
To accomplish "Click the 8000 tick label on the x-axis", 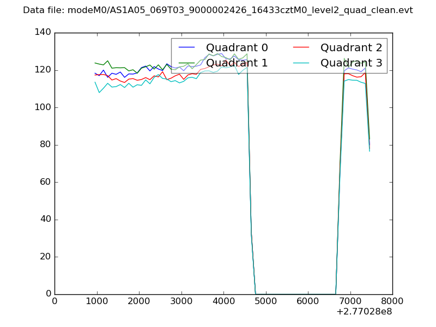I will pyautogui.click(x=392, y=301).
